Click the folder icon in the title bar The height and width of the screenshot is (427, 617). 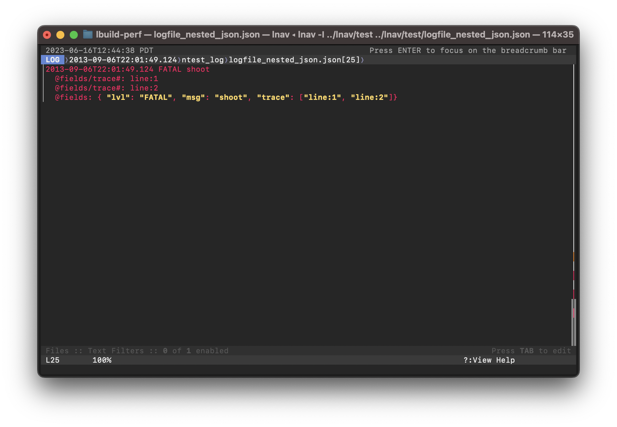(88, 35)
